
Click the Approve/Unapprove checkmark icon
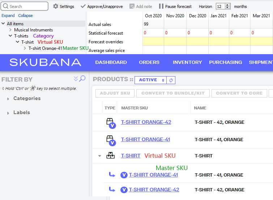83,6
